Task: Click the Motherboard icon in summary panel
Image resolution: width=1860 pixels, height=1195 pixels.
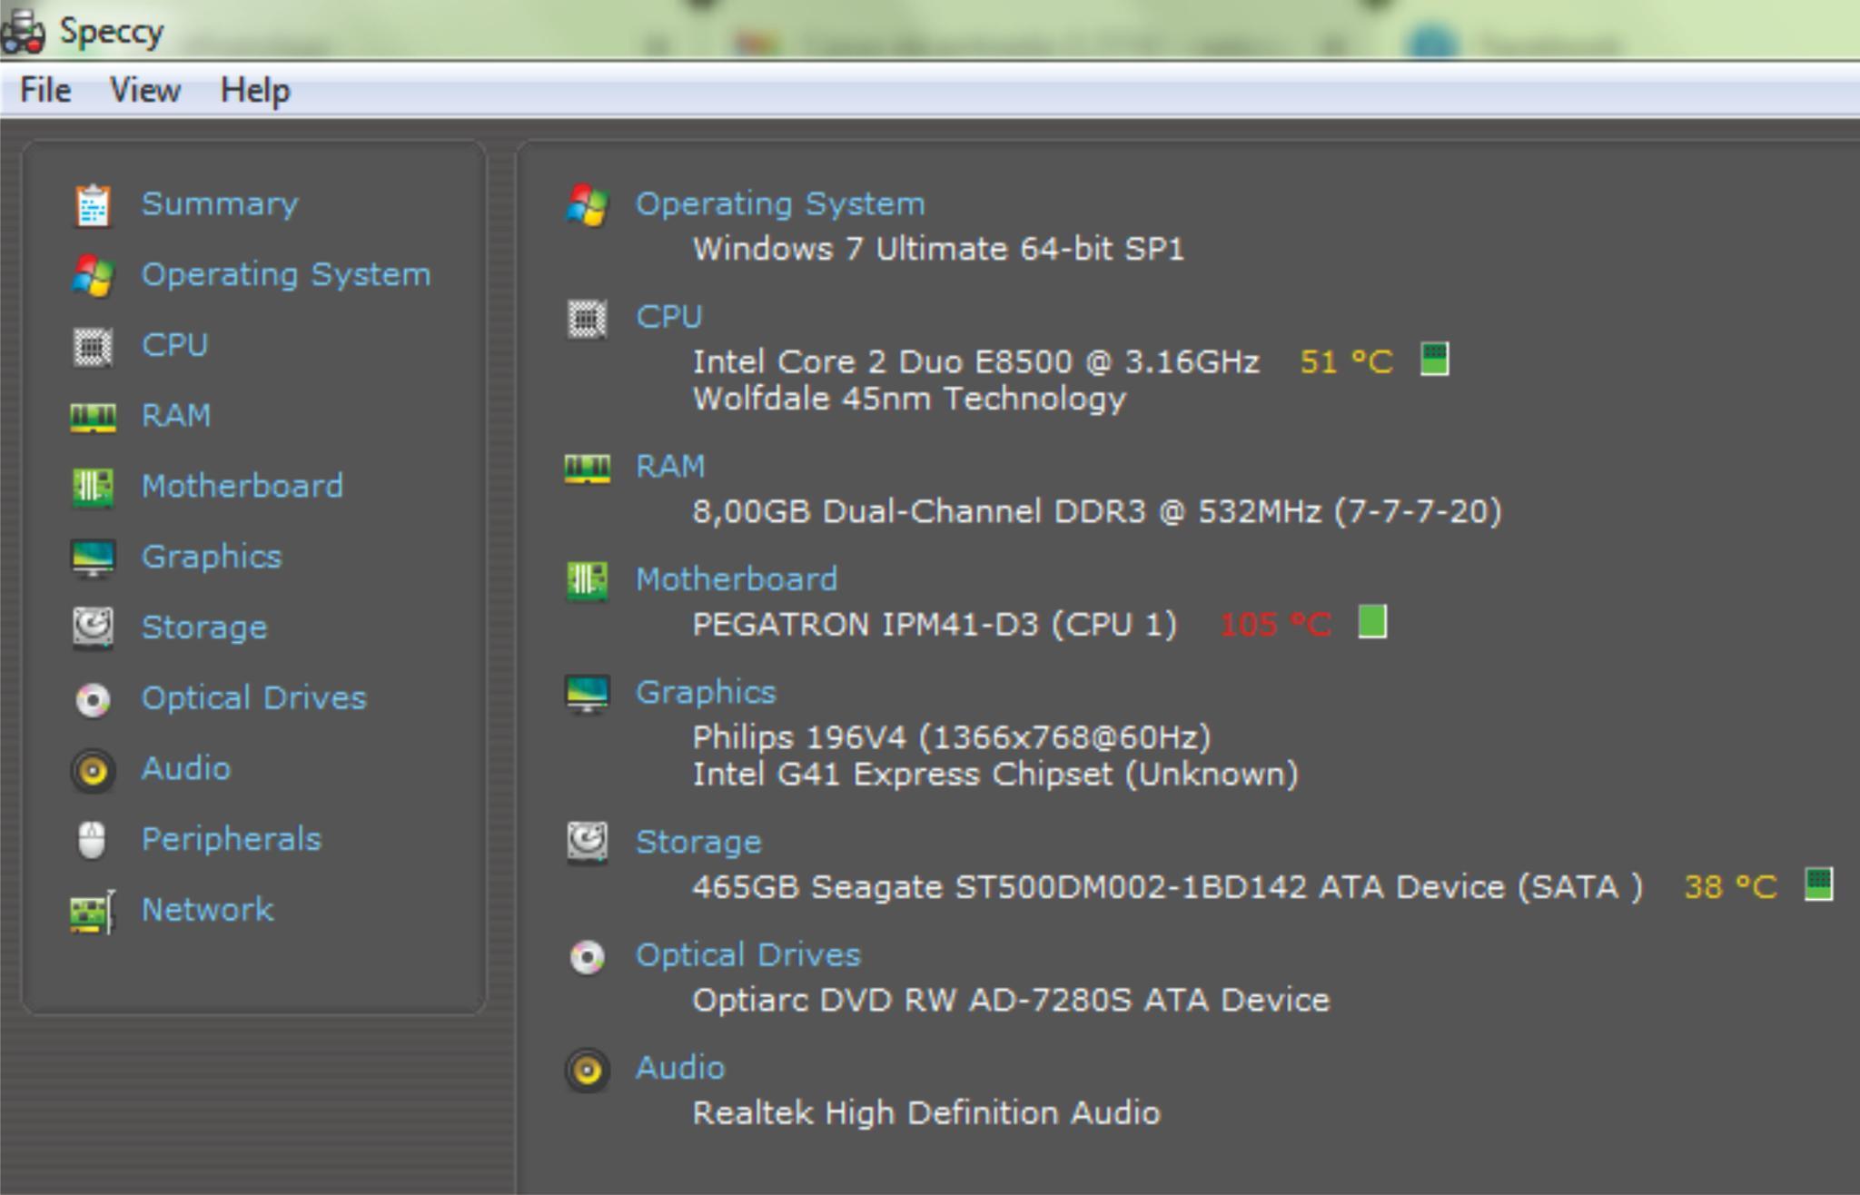Action: click(587, 581)
